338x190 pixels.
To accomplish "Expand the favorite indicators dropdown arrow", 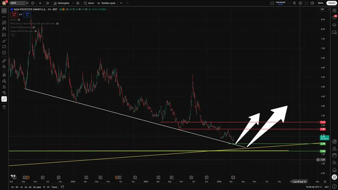I will click(x=73, y=3).
